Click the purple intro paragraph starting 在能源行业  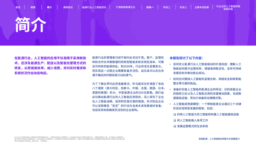[50, 65]
